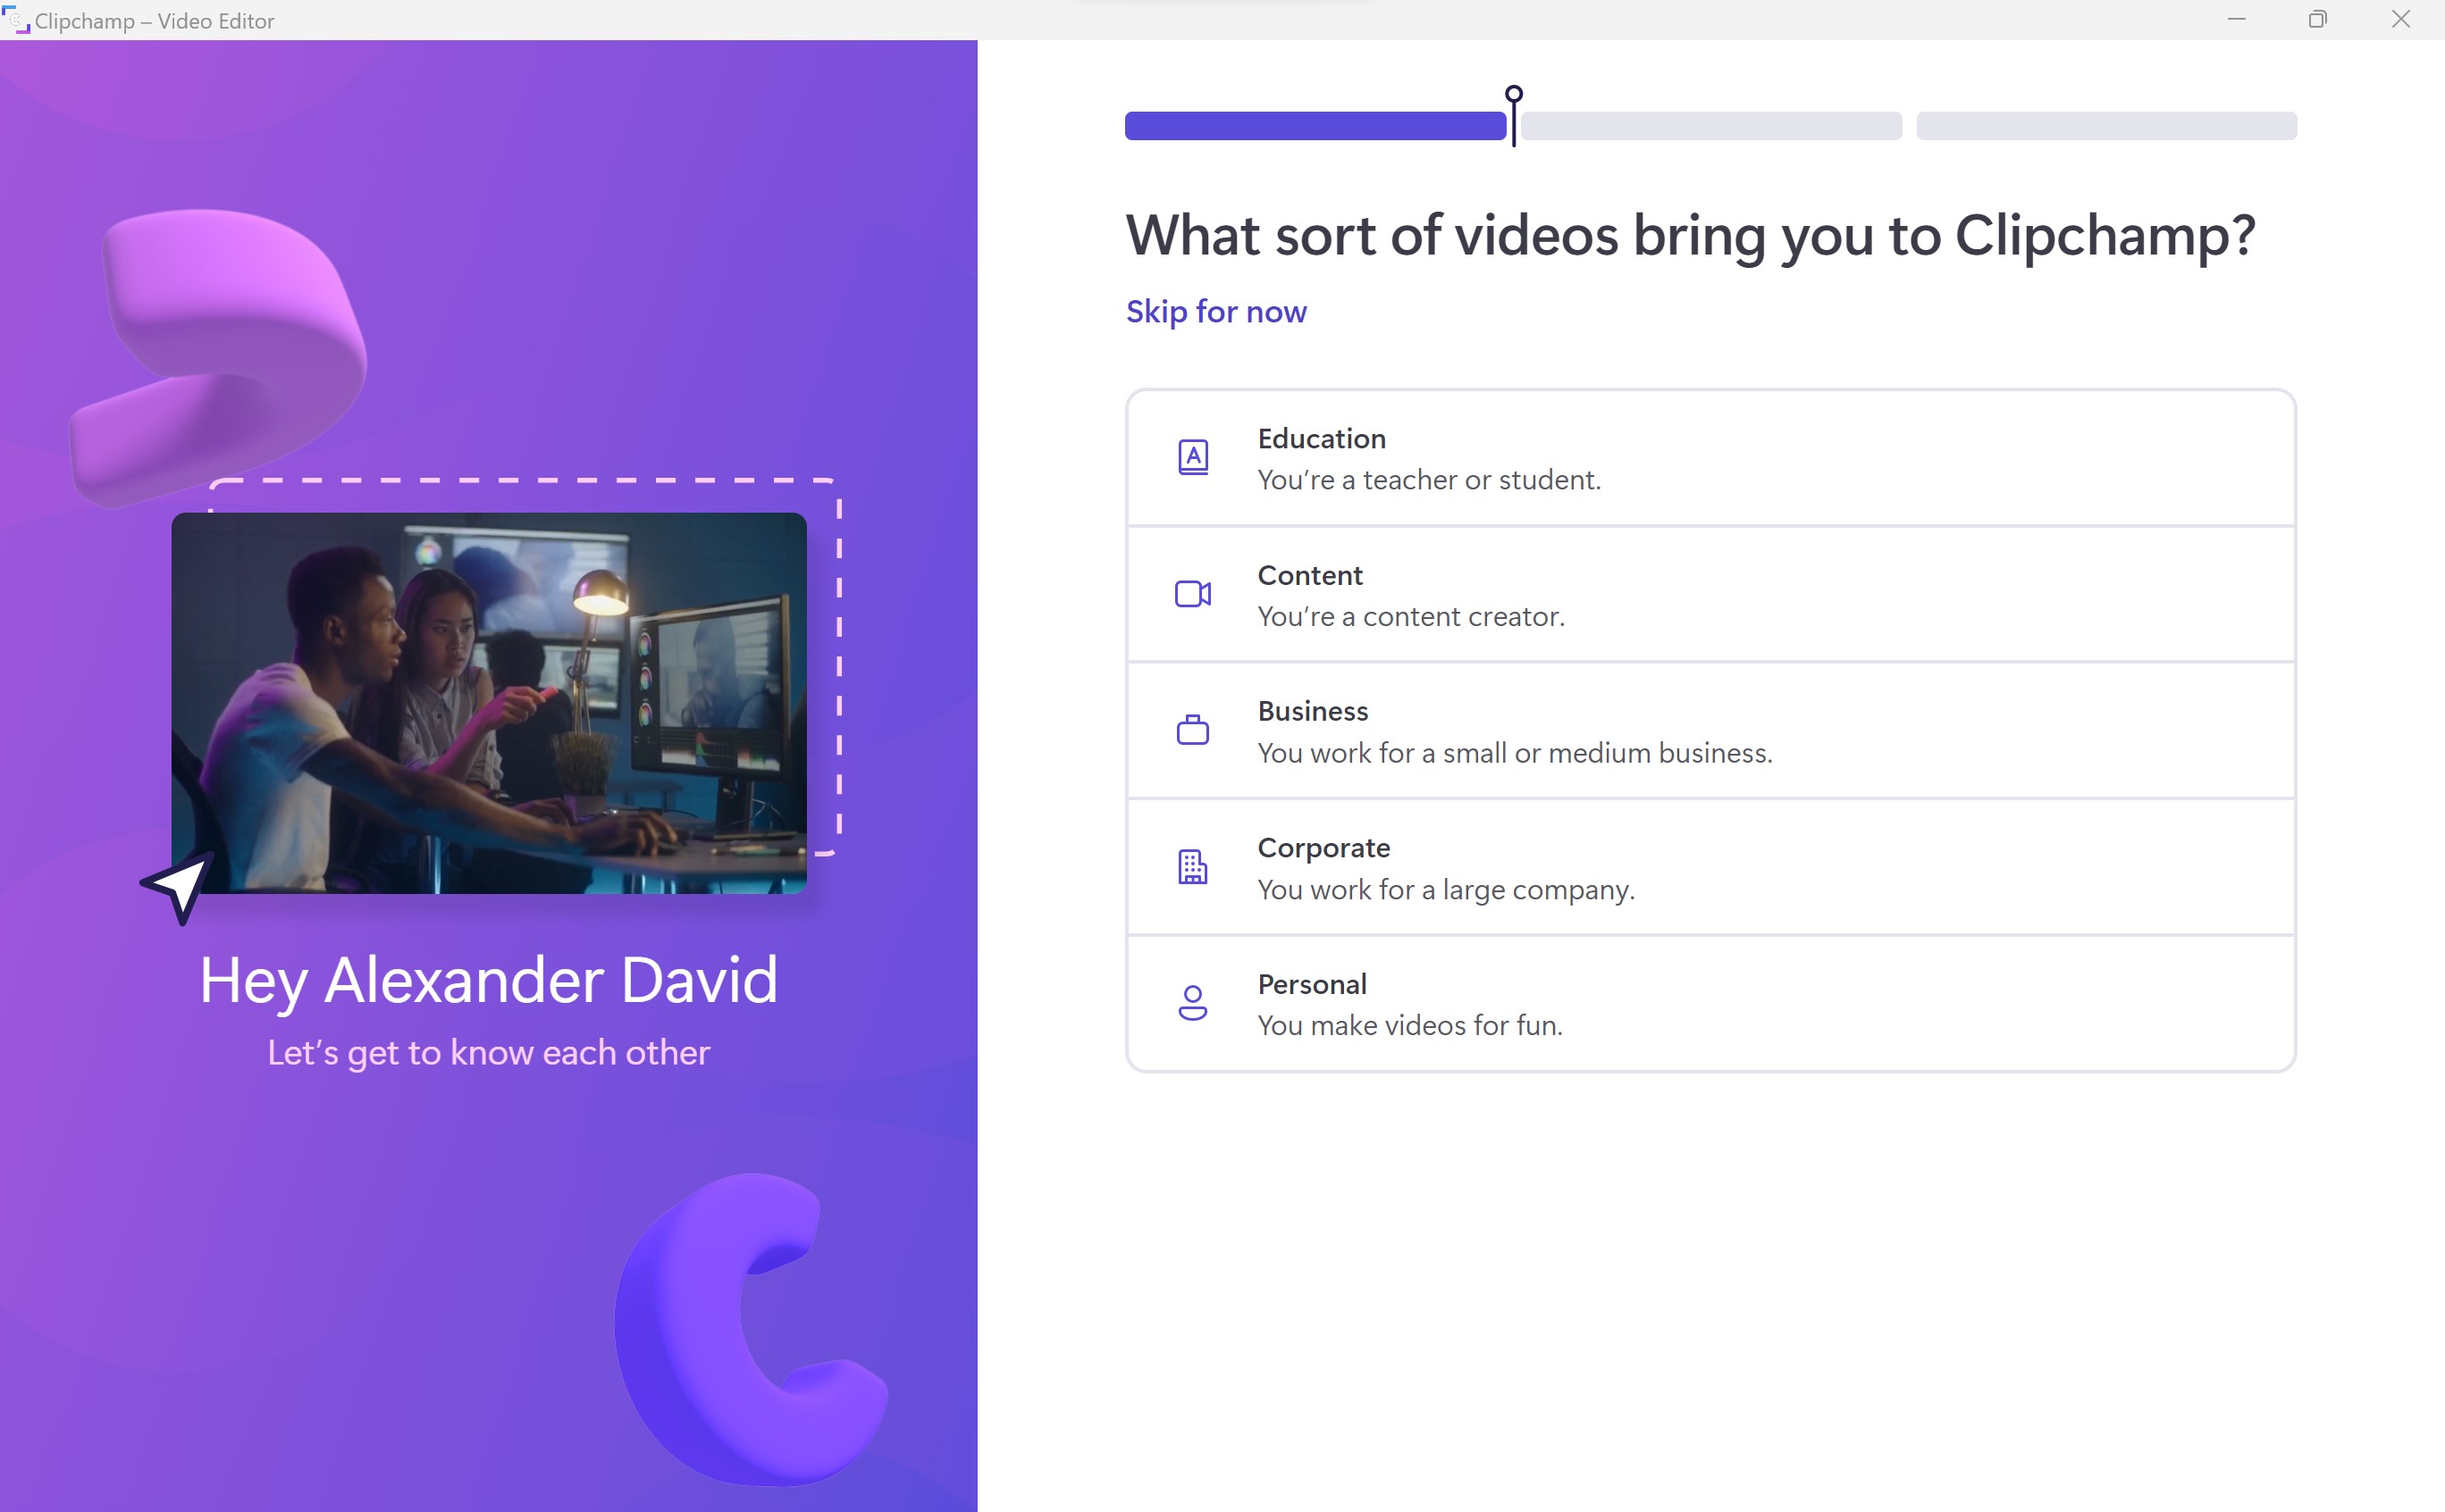Click "You work for a small or medium business."
Image resolution: width=2445 pixels, height=1512 pixels.
1515,754
